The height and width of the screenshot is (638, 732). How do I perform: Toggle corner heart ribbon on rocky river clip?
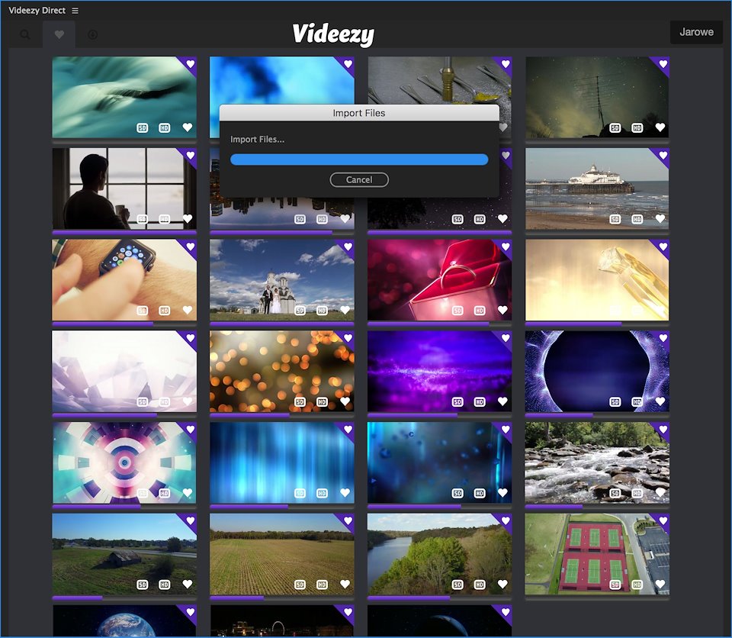tap(663, 429)
